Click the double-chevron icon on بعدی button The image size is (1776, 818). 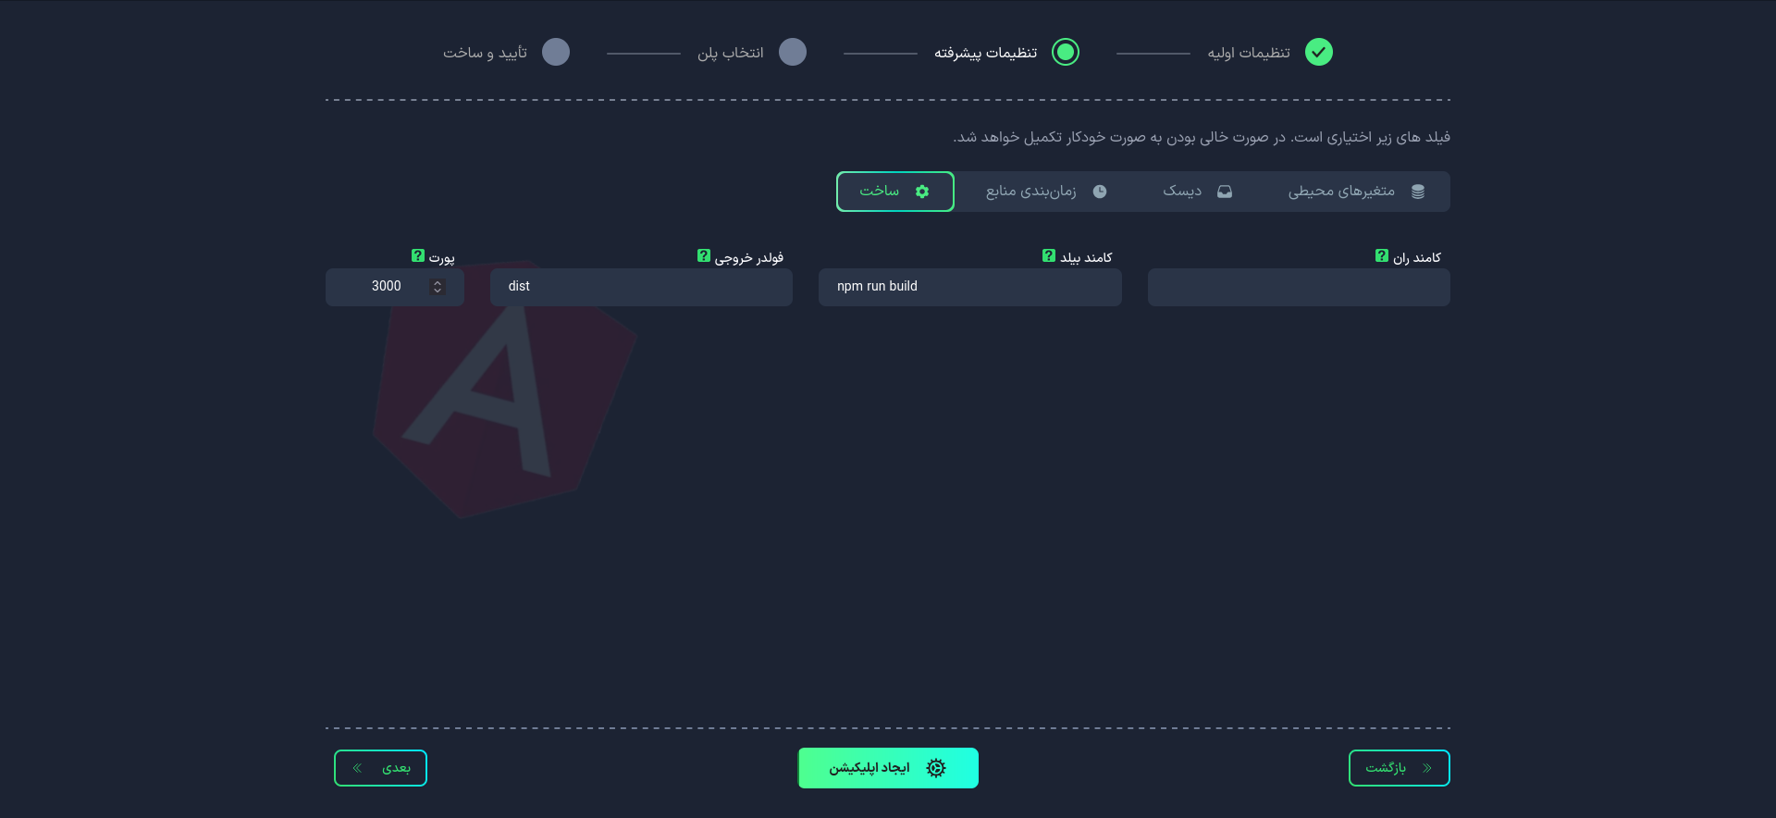pyautogui.click(x=357, y=768)
